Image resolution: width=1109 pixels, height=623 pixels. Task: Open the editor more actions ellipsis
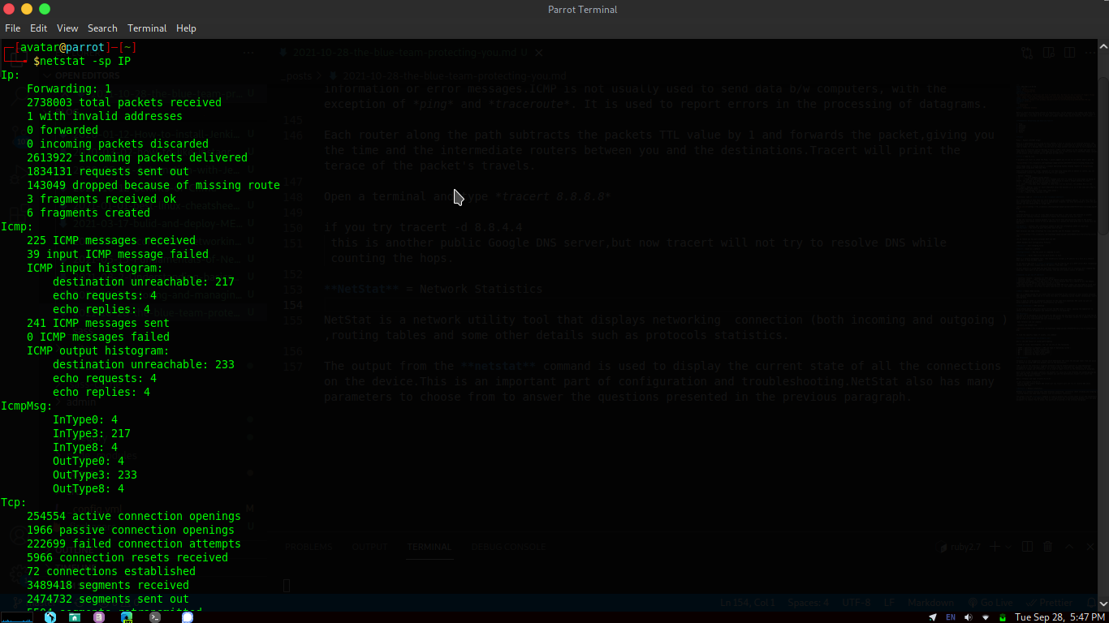coord(1091,53)
